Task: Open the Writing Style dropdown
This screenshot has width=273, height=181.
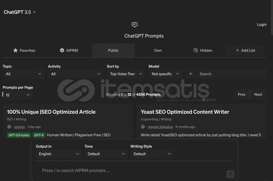Action: (x=152, y=154)
